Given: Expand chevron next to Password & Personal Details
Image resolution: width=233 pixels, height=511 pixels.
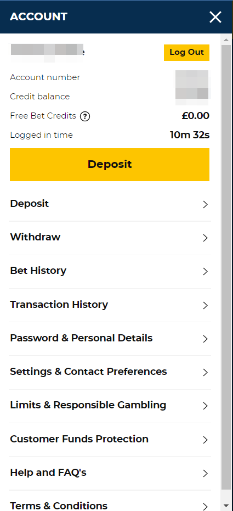Looking at the screenshot, I should coord(205,339).
